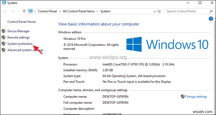This screenshot has width=216, height=115.
Task: Click the Windows 10 logo
Action: pyautogui.click(x=167, y=44)
